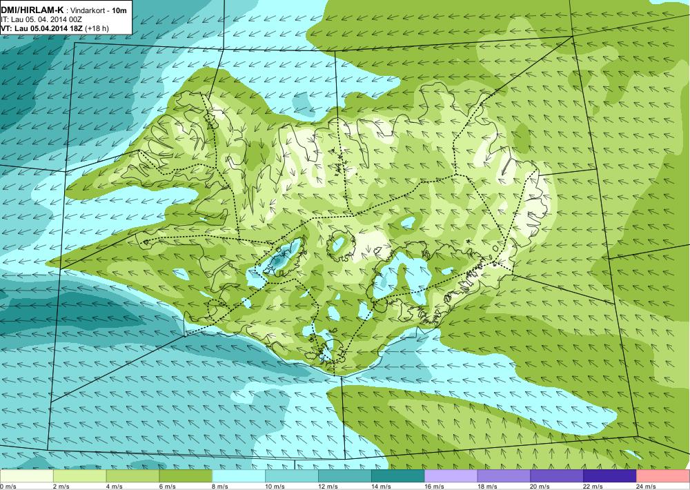Click the "22 m/s" legend label

[x=593, y=487]
